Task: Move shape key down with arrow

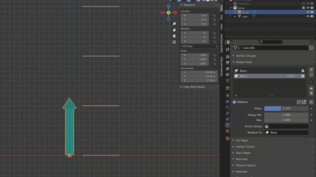Action: coord(311,93)
